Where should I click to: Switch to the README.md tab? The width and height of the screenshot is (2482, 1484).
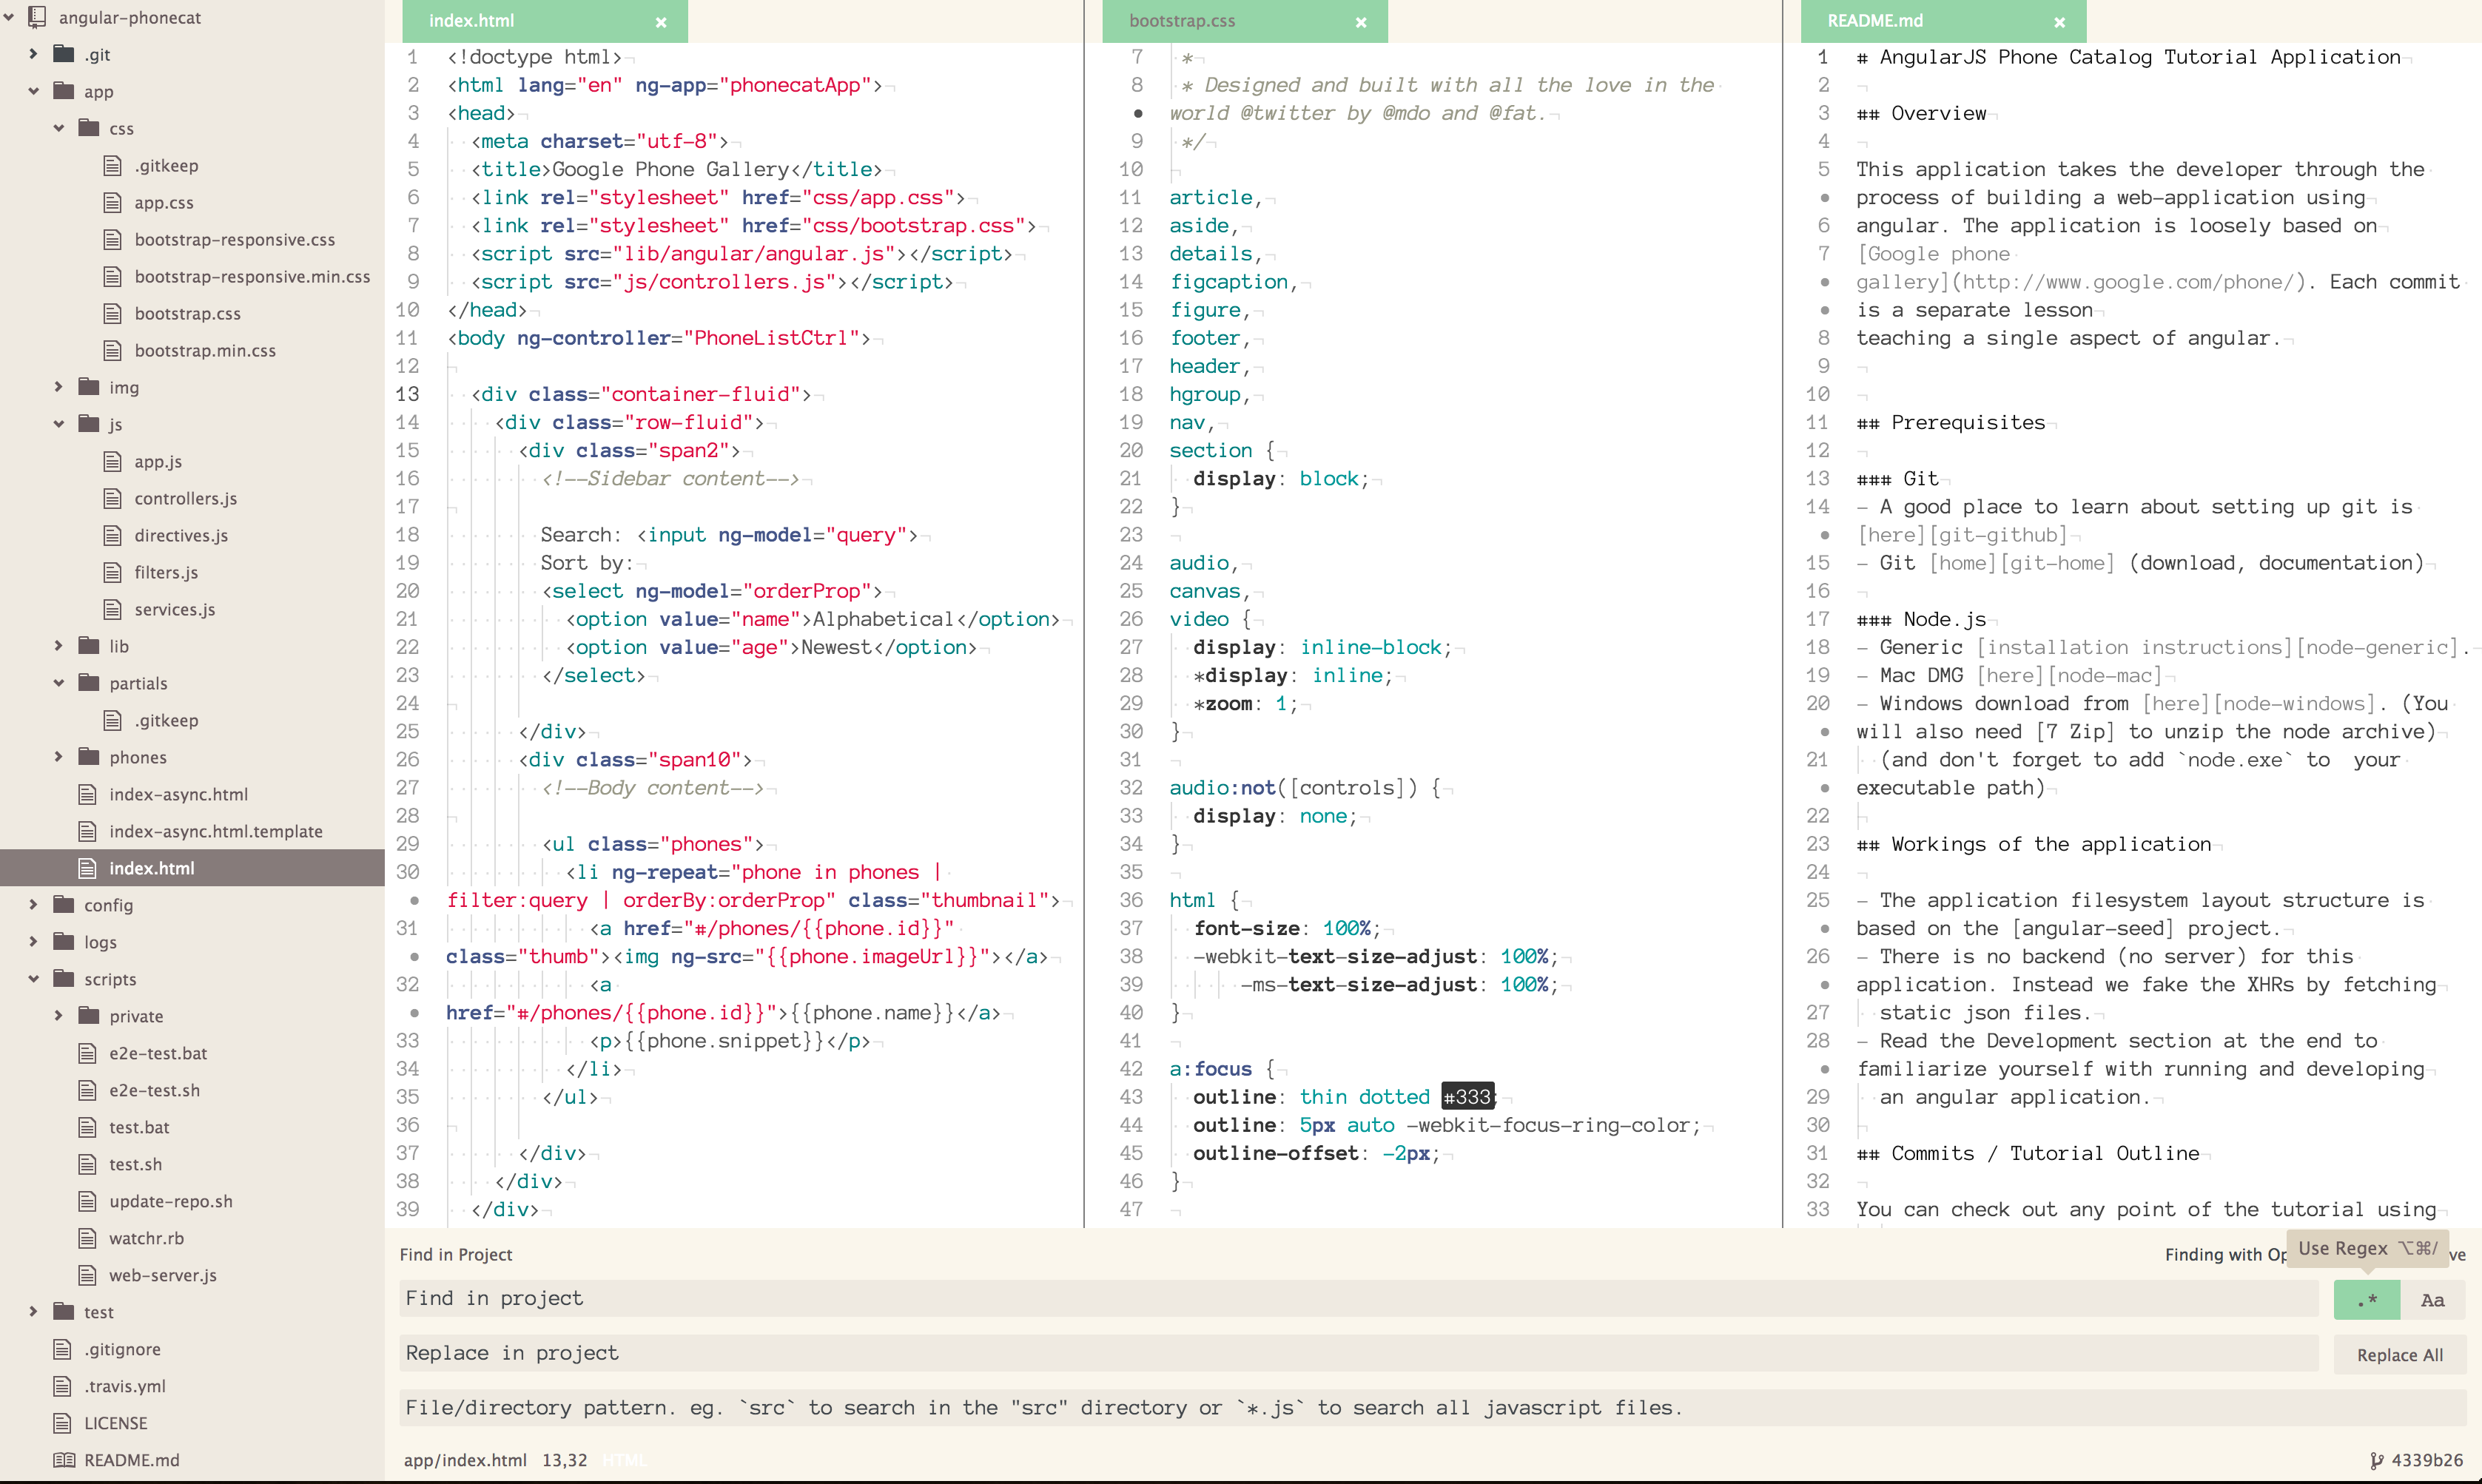1943,21
